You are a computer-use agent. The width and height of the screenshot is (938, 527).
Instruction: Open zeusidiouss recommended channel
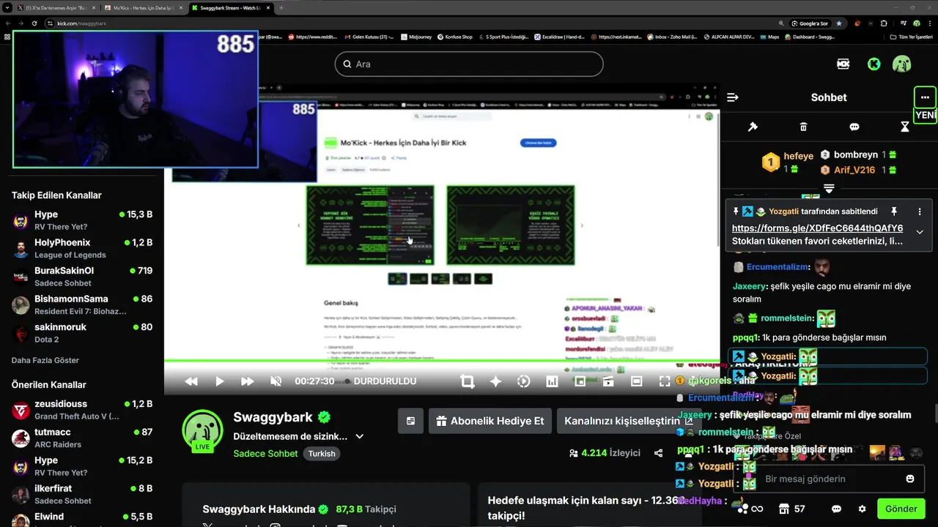(82, 410)
